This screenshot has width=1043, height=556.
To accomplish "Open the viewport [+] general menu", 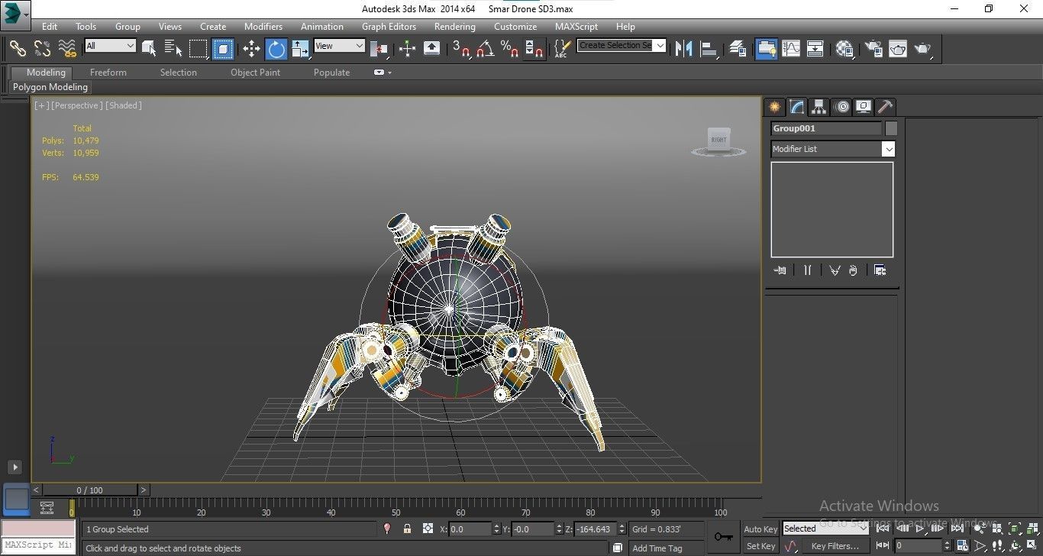I will 41,105.
